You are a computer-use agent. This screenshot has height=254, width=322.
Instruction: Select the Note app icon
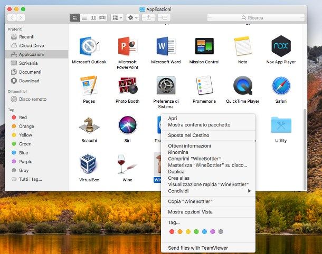point(242,46)
